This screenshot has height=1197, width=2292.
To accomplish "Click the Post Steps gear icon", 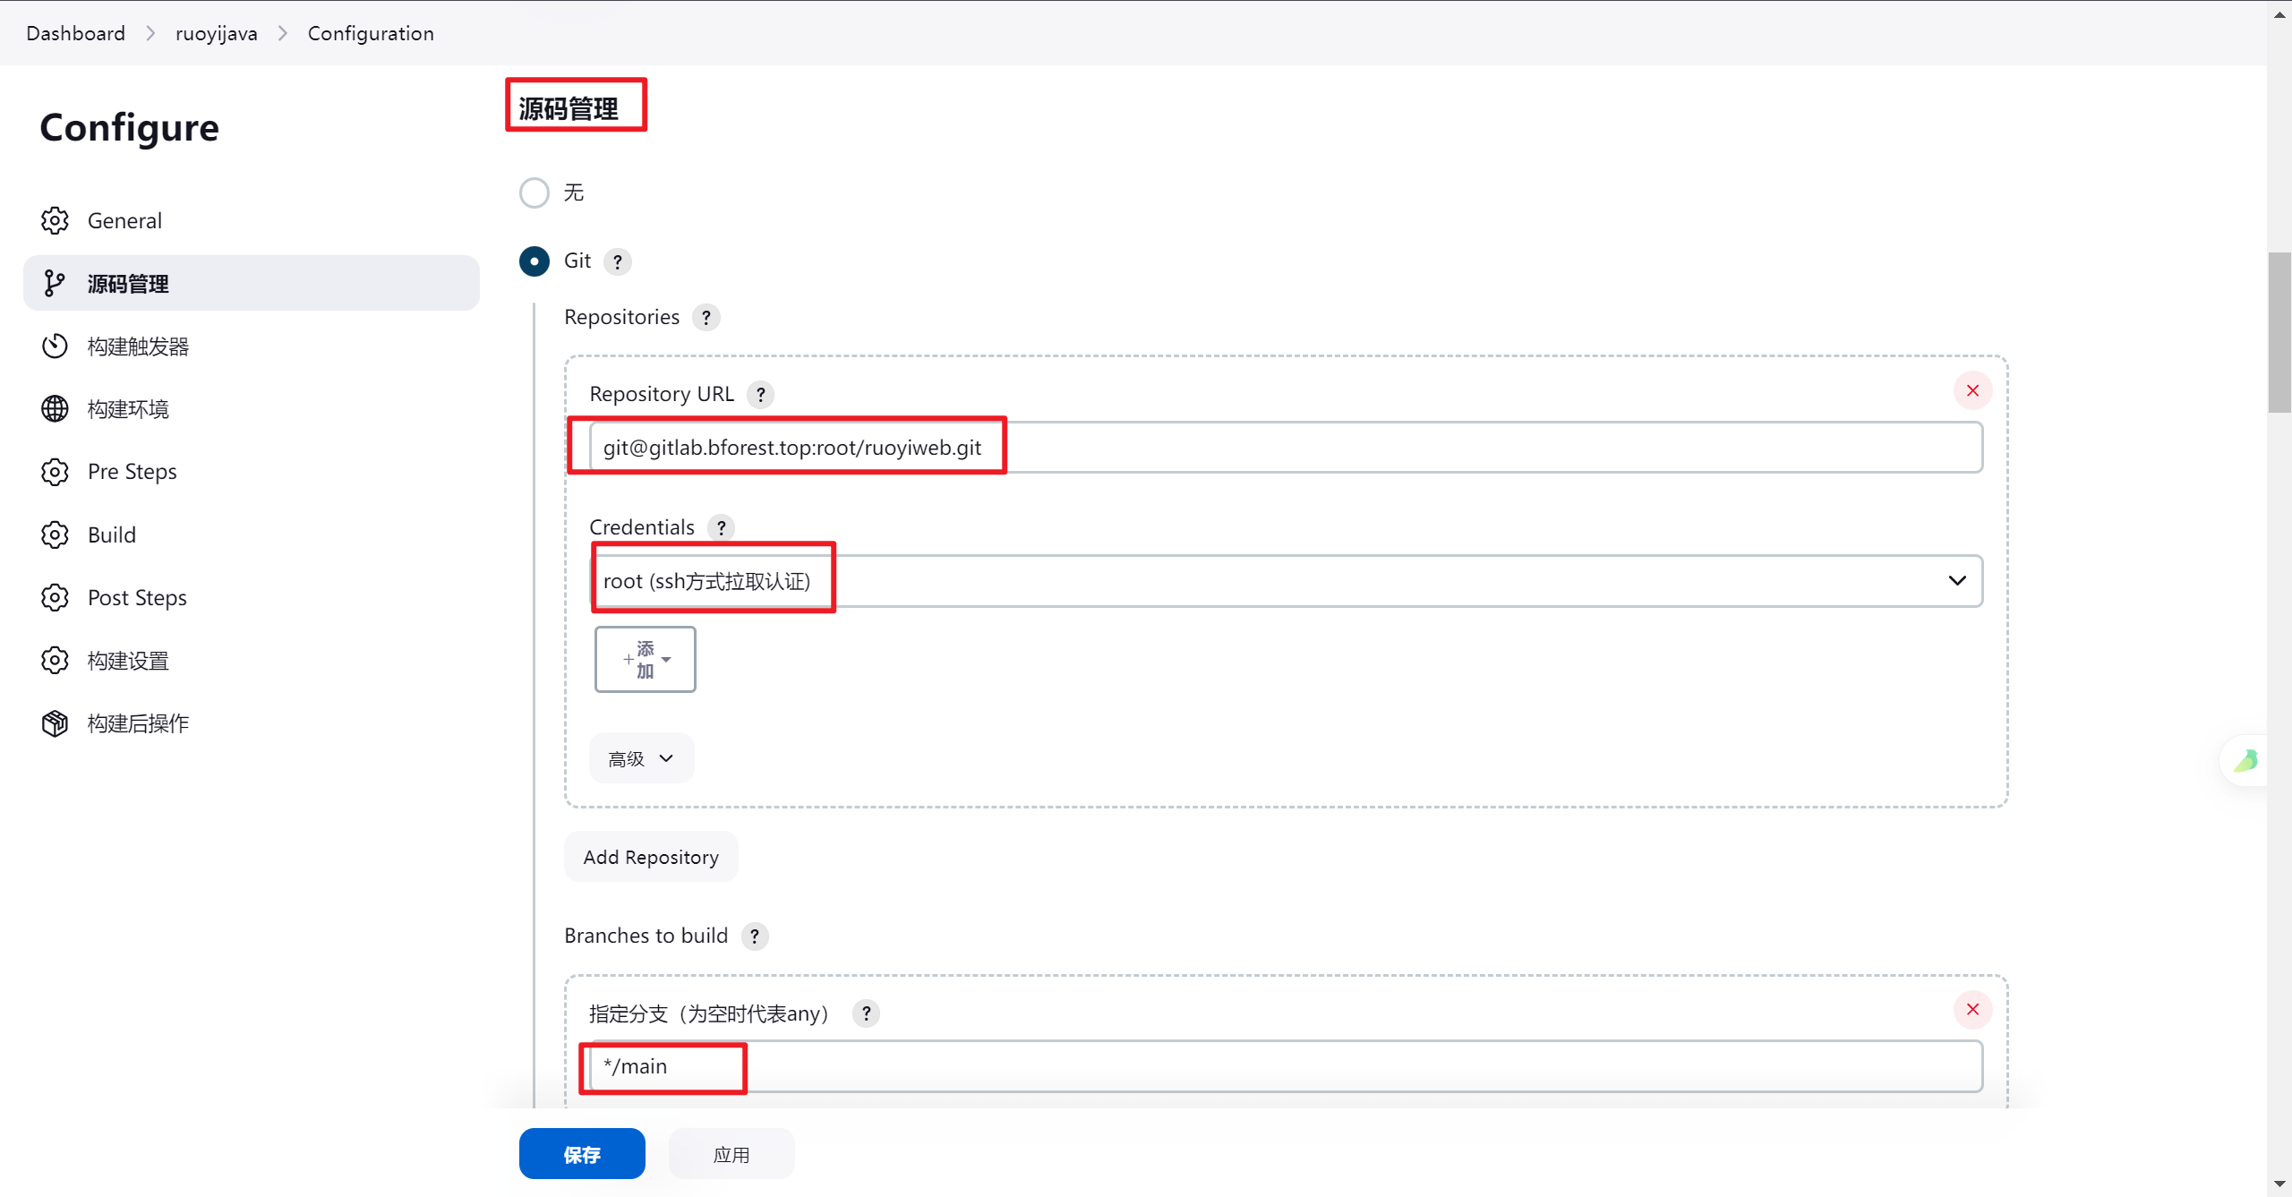I will point(55,597).
